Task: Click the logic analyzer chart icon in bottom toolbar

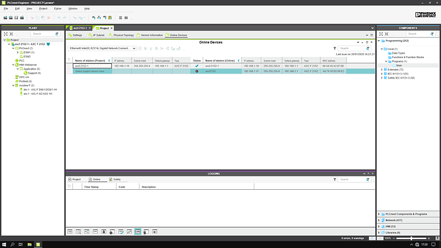Action: tap(129, 231)
